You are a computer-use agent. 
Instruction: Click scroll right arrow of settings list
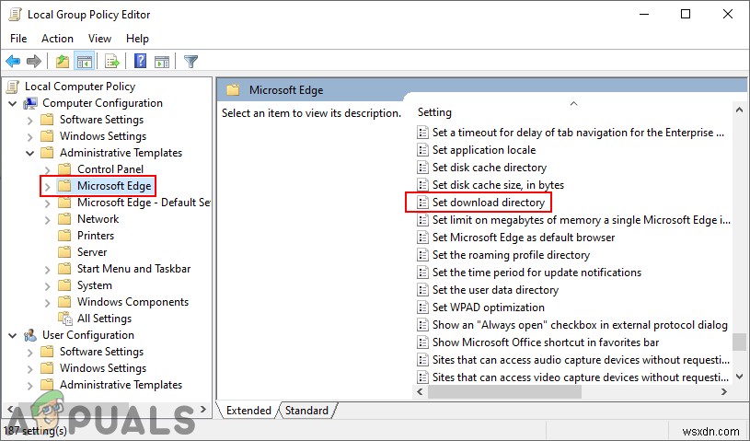coord(723,391)
